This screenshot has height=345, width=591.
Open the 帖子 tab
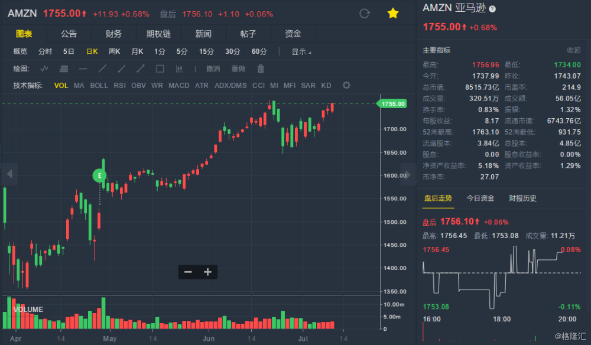(248, 34)
